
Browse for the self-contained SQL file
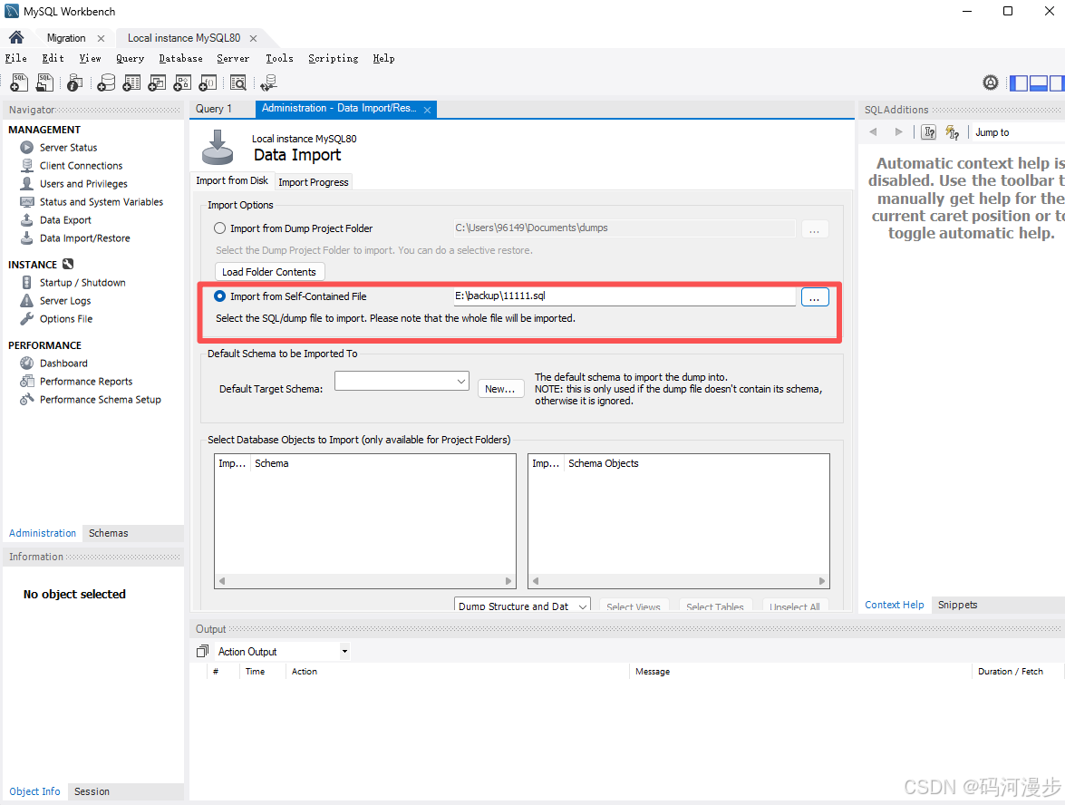[814, 296]
